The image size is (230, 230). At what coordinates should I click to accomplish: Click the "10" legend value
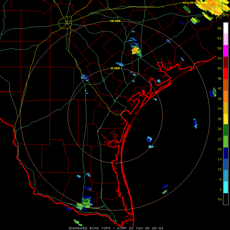pyautogui.click(x=220, y=169)
